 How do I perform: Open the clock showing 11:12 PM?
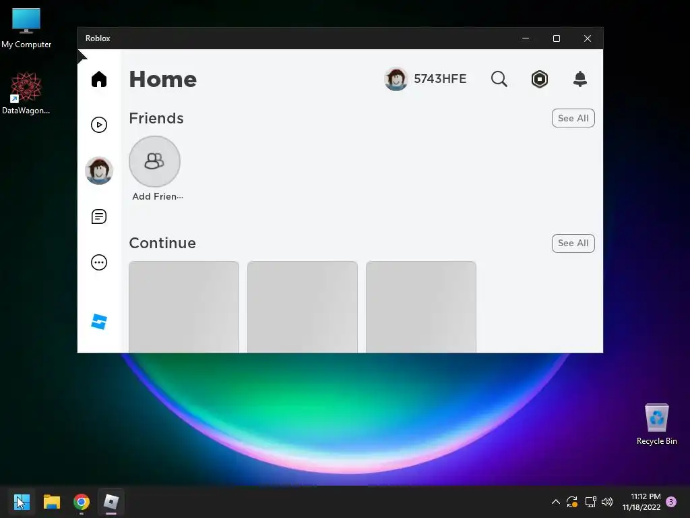[641, 502]
